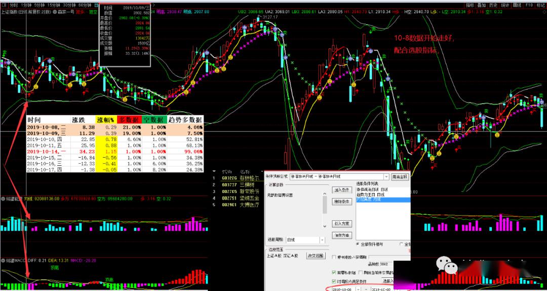This screenshot has width=547, height=291.
Task: Toggle the 前复权数据 checkbox
Action: click(334, 272)
